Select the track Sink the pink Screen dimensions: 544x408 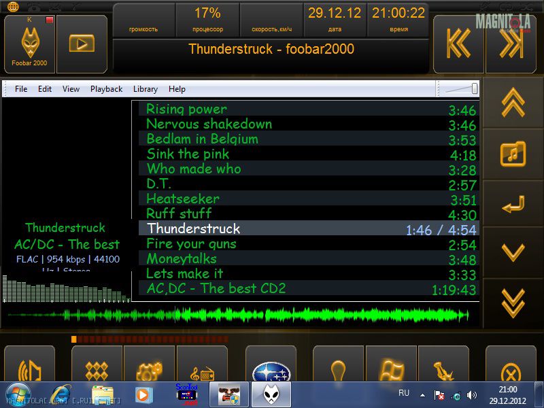point(309,154)
